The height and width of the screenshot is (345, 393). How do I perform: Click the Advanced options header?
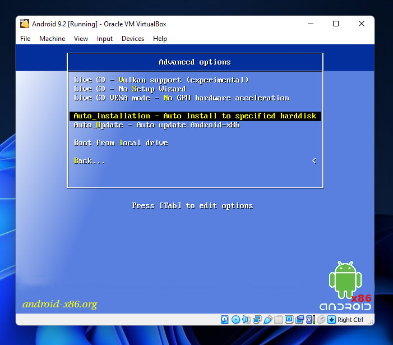(195, 62)
